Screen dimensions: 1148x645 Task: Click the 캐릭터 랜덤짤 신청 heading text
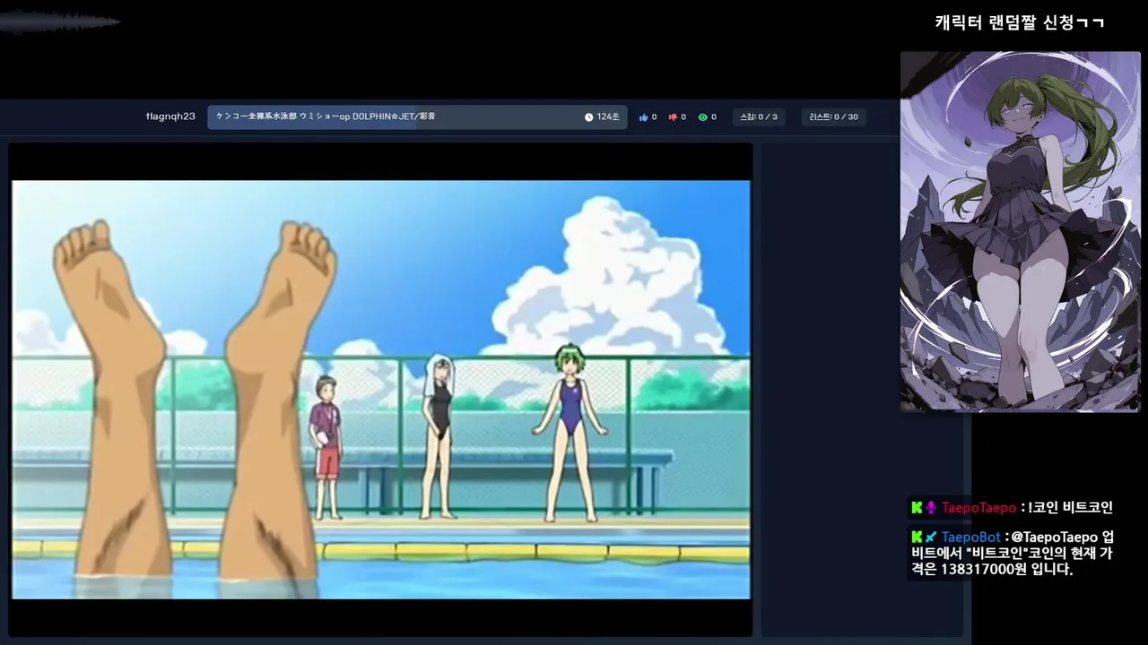click(x=1020, y=22)
